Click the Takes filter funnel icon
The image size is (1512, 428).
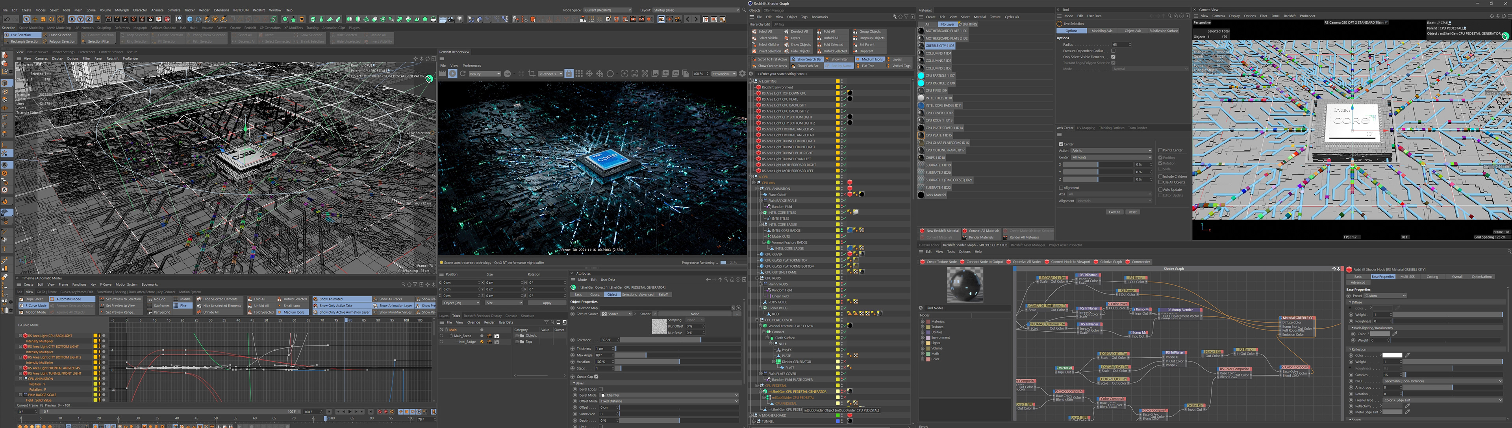click(546, 322)
